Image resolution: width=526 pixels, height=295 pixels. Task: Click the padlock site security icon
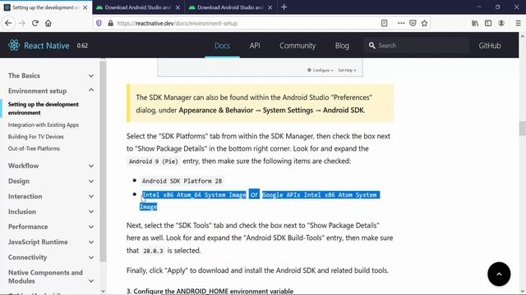pos(110,23)
